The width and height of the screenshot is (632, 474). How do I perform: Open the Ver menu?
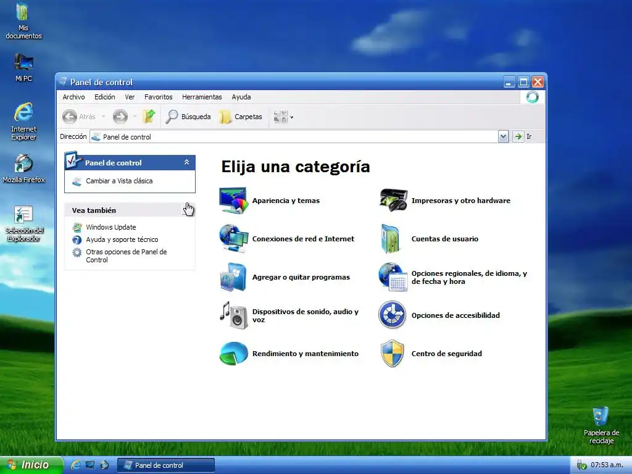pyautogui.click(x=130, y=97)
